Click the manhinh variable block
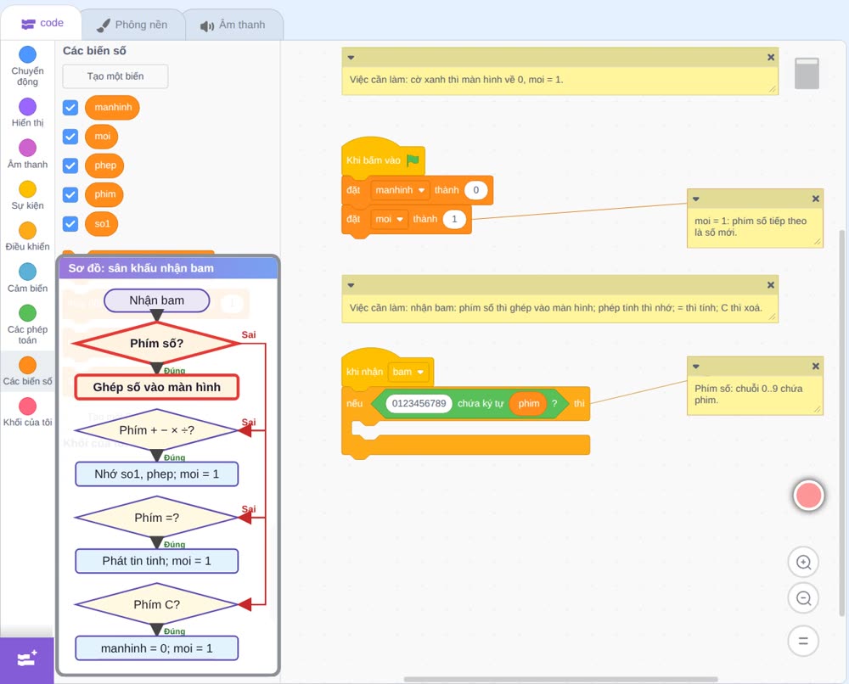The height and width of the screenshot is (684, 849). [113, 107]
